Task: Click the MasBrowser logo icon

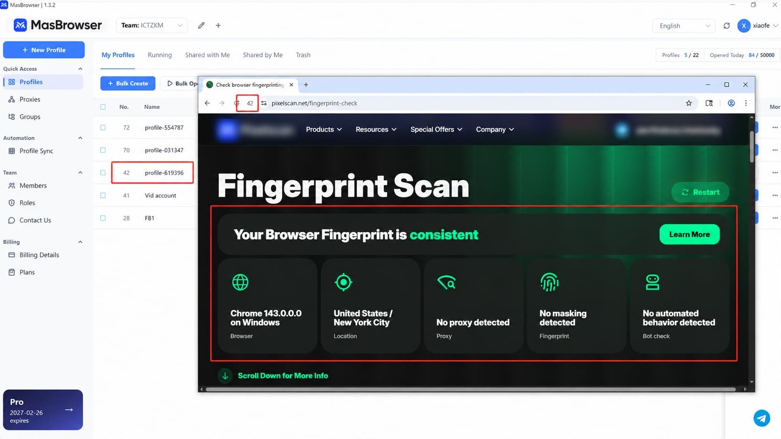Action: pyautogui.click(x=20, y=25)
